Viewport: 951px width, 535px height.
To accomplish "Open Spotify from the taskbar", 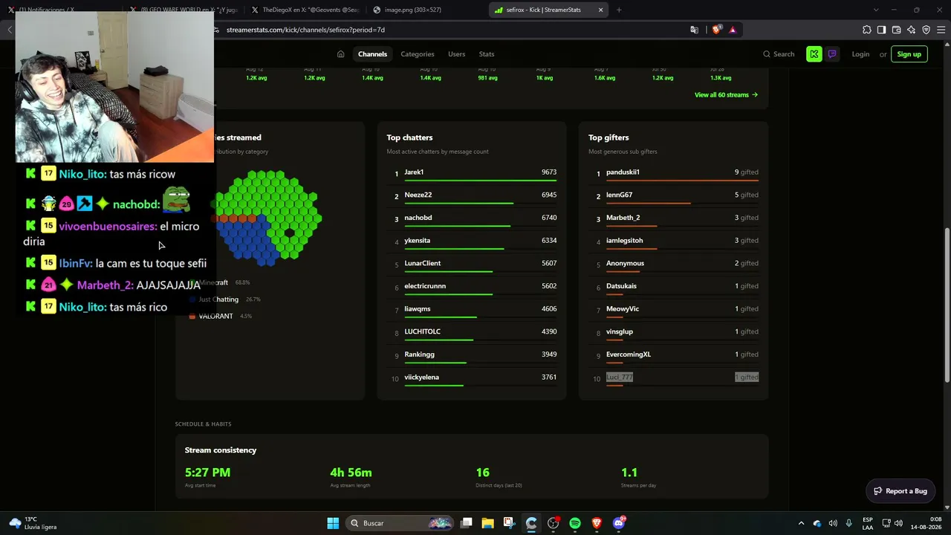I will 575,523.
